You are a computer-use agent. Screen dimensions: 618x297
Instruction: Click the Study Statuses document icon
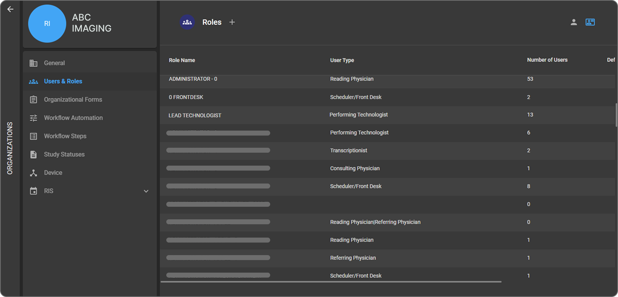[x=33, y=155]
